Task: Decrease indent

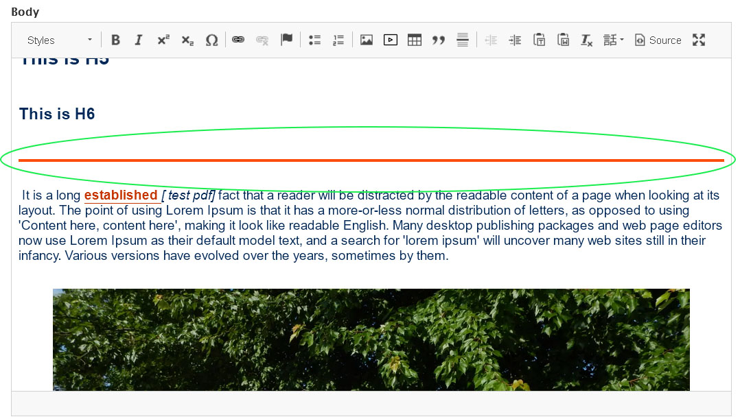Action: point(491,40)
